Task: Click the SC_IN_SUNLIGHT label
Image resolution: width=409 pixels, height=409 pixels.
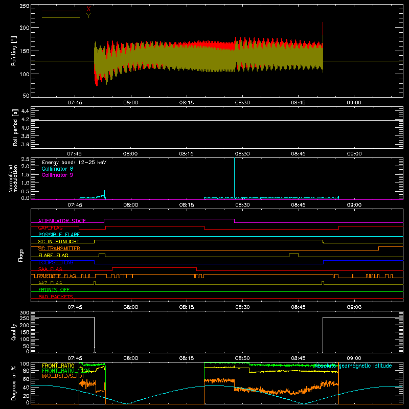Action: (x=59, y=241)
